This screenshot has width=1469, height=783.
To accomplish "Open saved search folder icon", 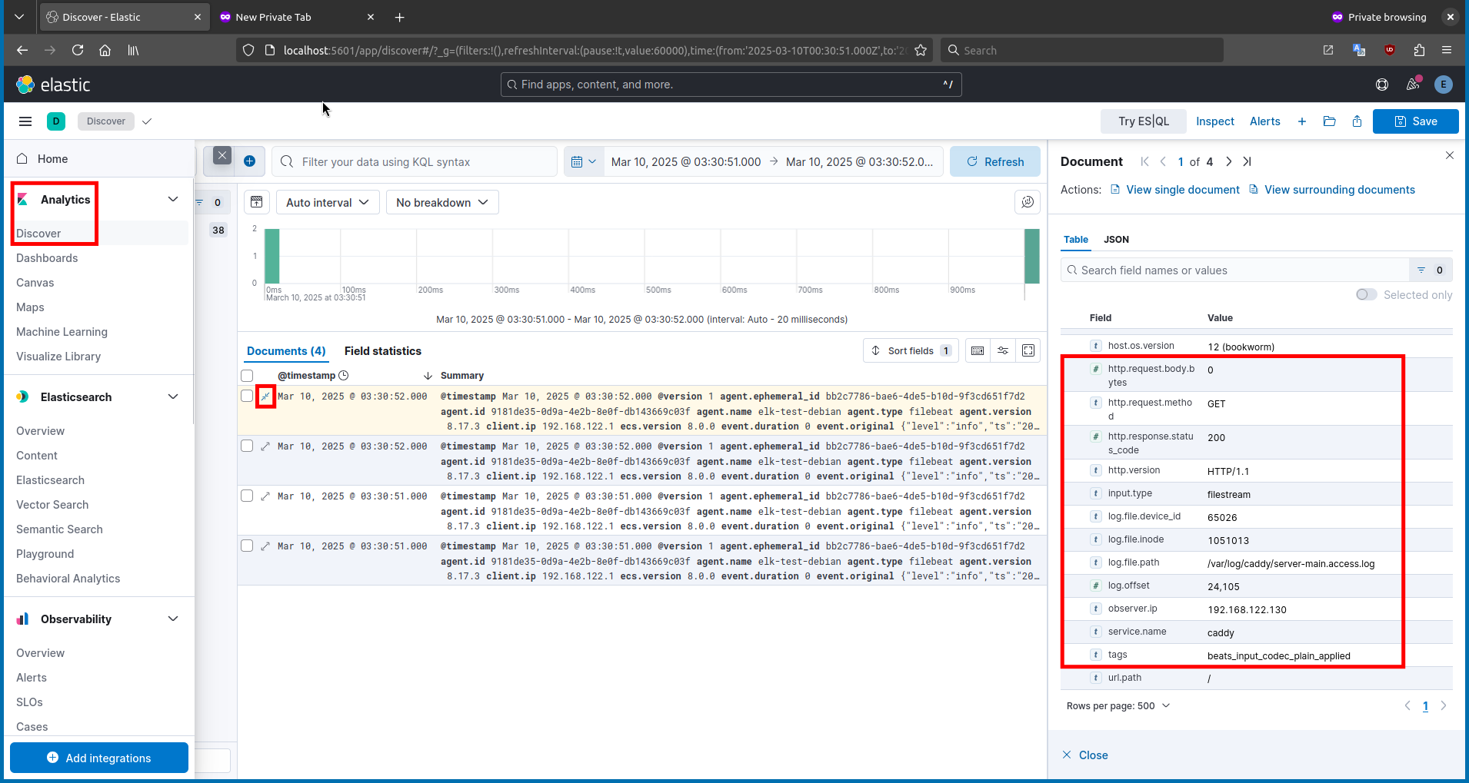I will pyautogui.click(x=1329, y=121).
